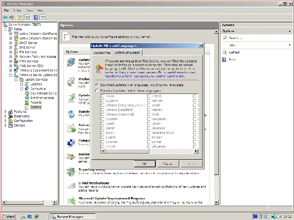Open the Synchronization Schedule option icon

click(x=71, y=114)
